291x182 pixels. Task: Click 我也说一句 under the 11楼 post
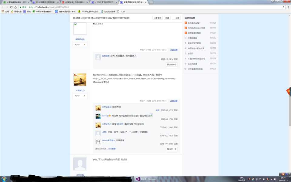tap(172, 64)
